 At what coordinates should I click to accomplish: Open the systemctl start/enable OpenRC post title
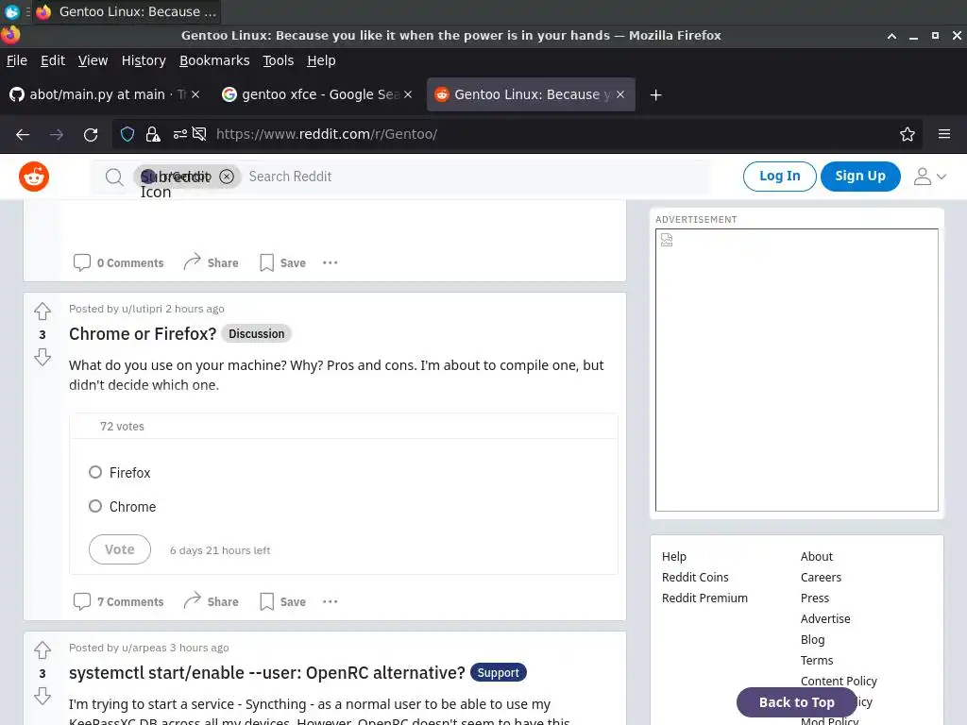(267, 672)
